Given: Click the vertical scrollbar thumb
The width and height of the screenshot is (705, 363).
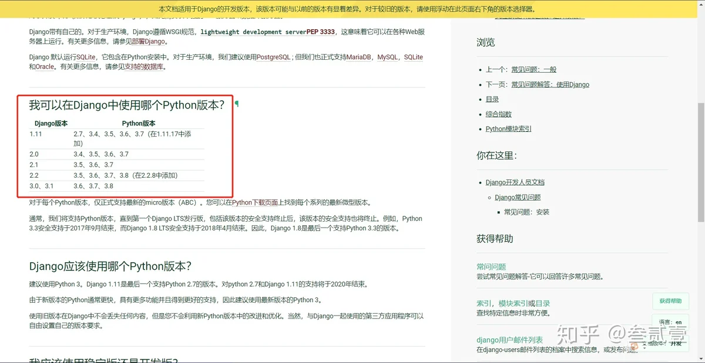Looking at the screenshot, I should [x=700, y=163].
